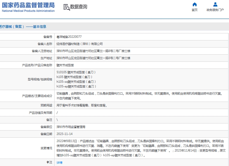Click the National Medical Products Administration subtitle
Viewport: 229px width, 166px height.
coord(28,11)
